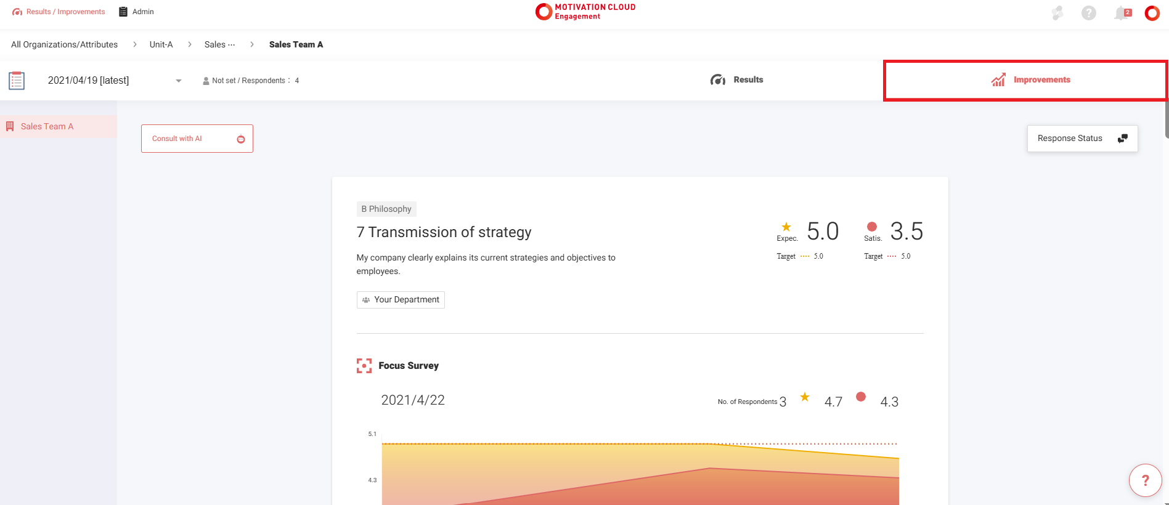
Task: Open the survey date dropdown arrow
Action: point(179,81)
